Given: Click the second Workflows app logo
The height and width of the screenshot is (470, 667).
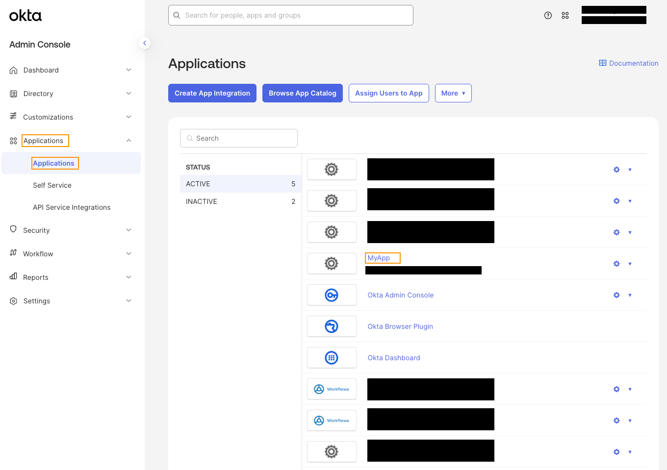Looking at the screenshot, I should click(x=332, y=421).
